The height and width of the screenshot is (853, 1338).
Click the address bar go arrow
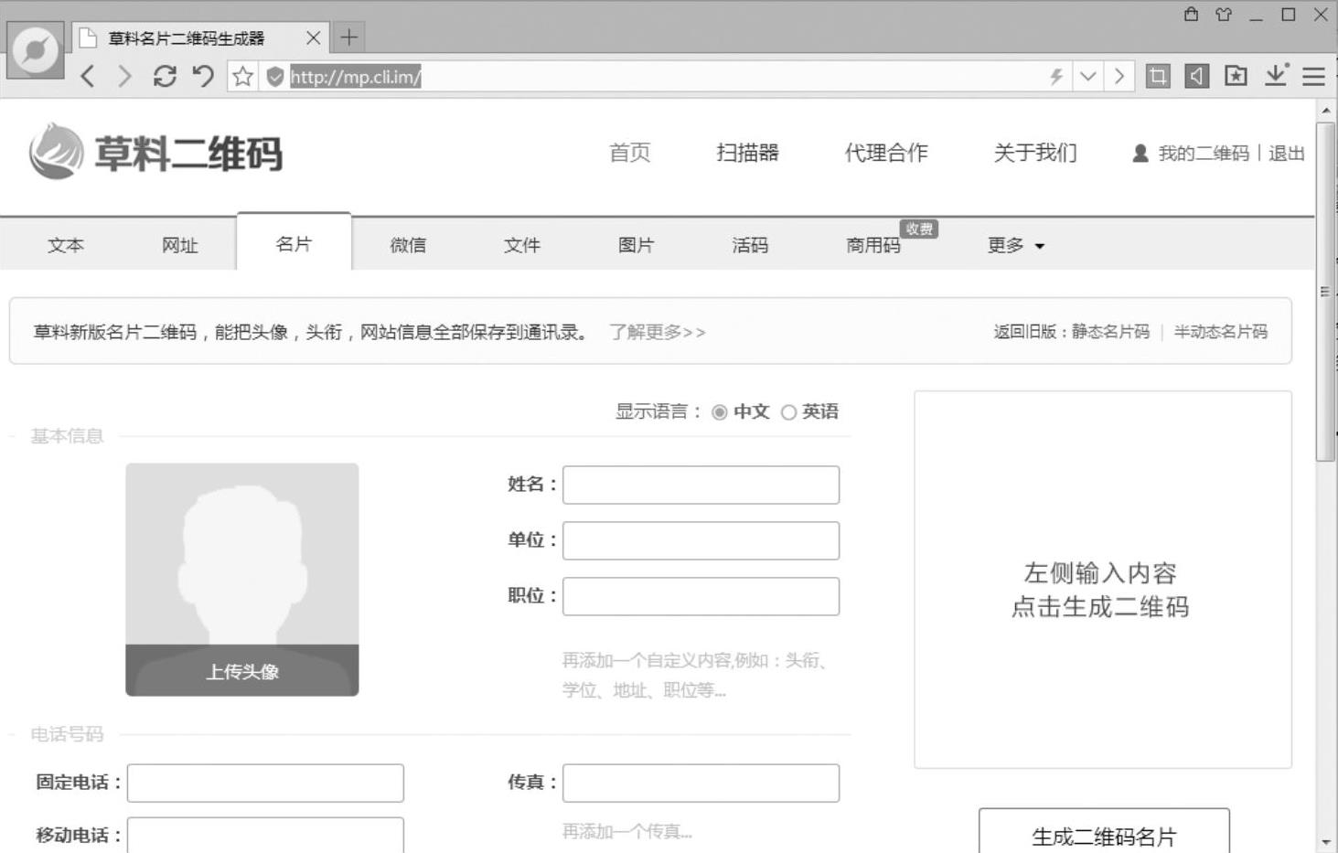click(1119, 76)
